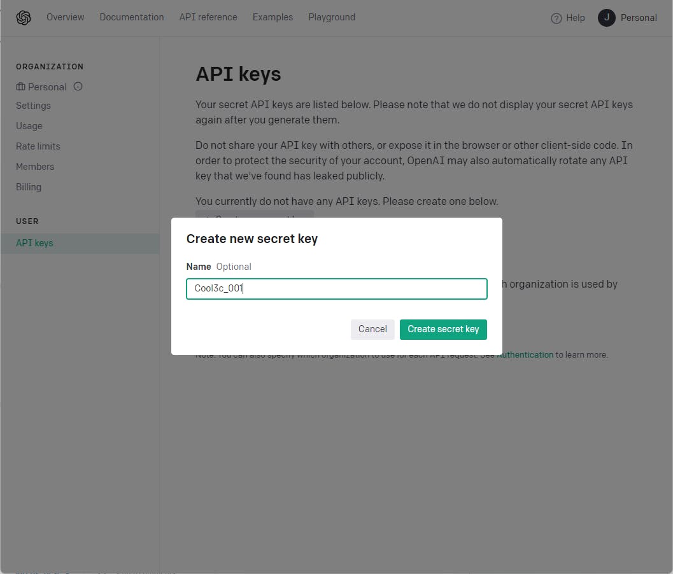This screenshot has height=574, width=673.
Task: Open API reference in top navigation
Action: (x=208, y=17)
